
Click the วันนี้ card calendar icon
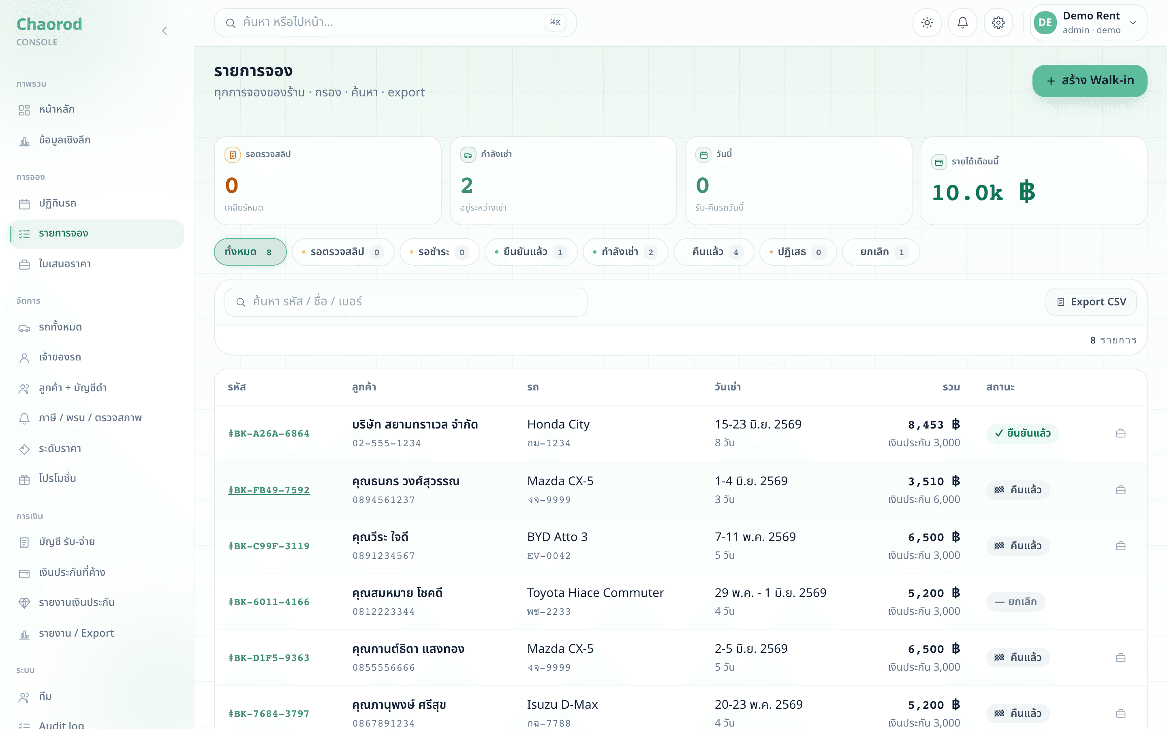(703, 154)
